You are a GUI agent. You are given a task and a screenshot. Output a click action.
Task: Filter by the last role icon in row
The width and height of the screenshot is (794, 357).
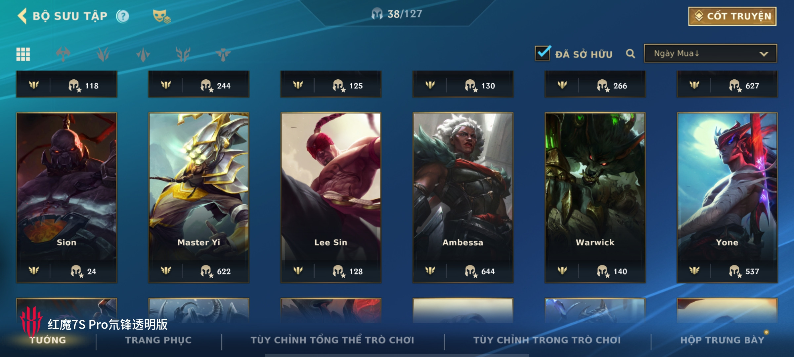point(223,54)
